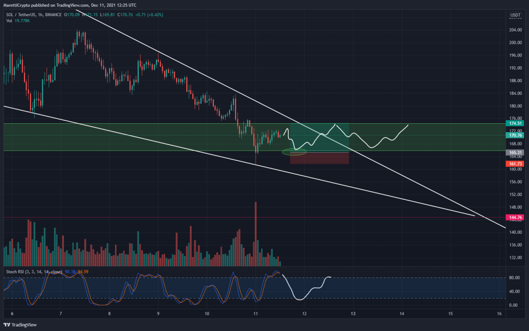Click the 144.76 pink price label

coord(515,218)
